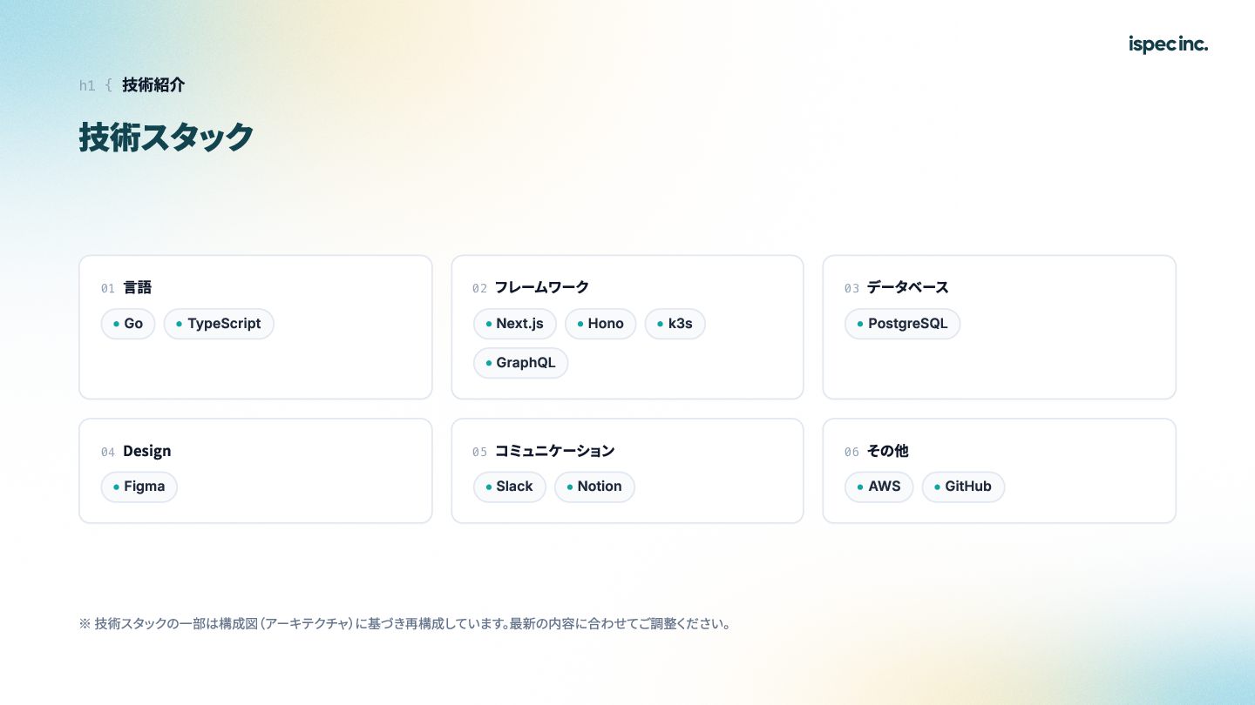Image resolution: width=1255 pixels, height=705 pixels.
Task: Select the GraphQL tag
Action: [520, 363]
